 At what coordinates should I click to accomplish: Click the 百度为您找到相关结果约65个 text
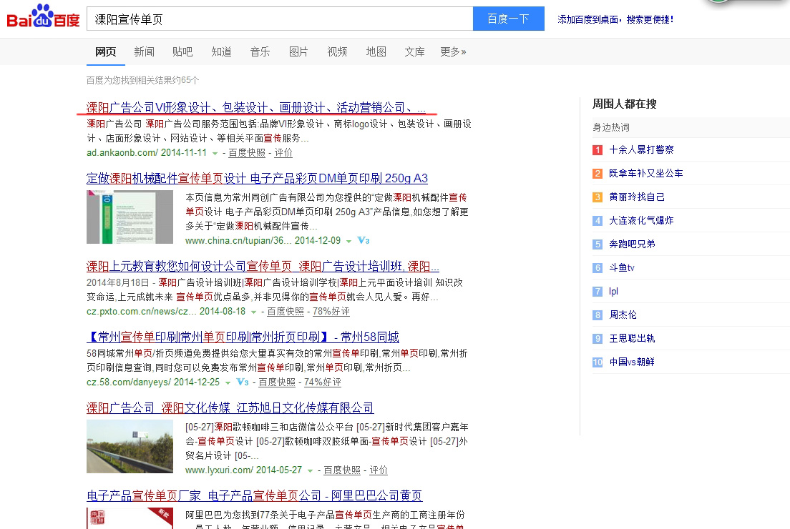(x=142, y=80)
